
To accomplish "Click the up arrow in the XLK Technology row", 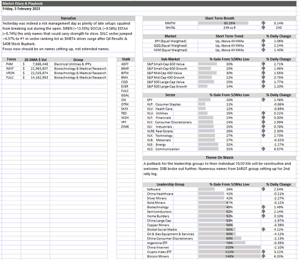I will point(263,135).
